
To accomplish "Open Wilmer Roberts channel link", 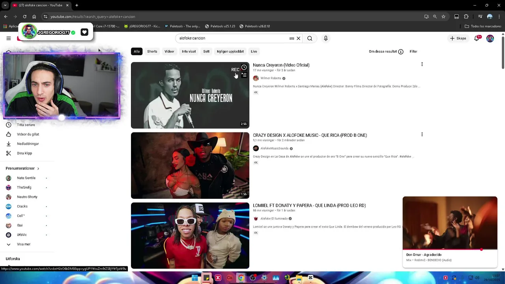I will click(271, 78).
